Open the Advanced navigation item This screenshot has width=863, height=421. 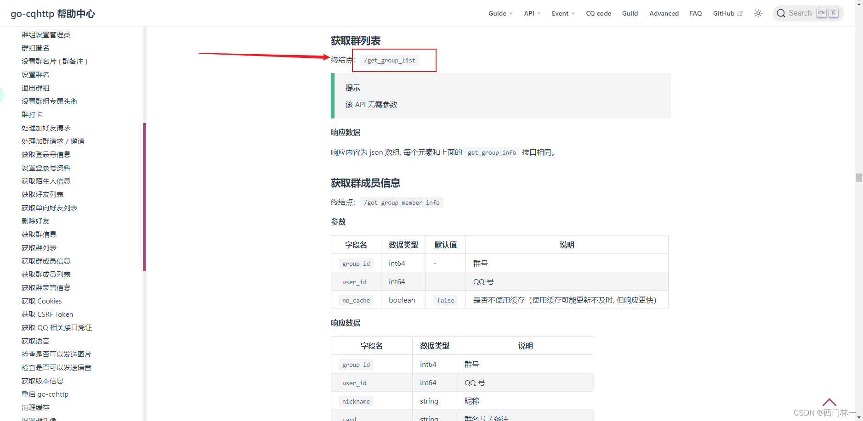[x=664, y=13]
